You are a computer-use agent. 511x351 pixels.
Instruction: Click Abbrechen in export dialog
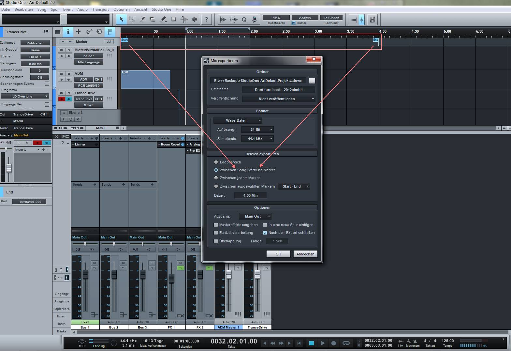[x=305, y=254]
